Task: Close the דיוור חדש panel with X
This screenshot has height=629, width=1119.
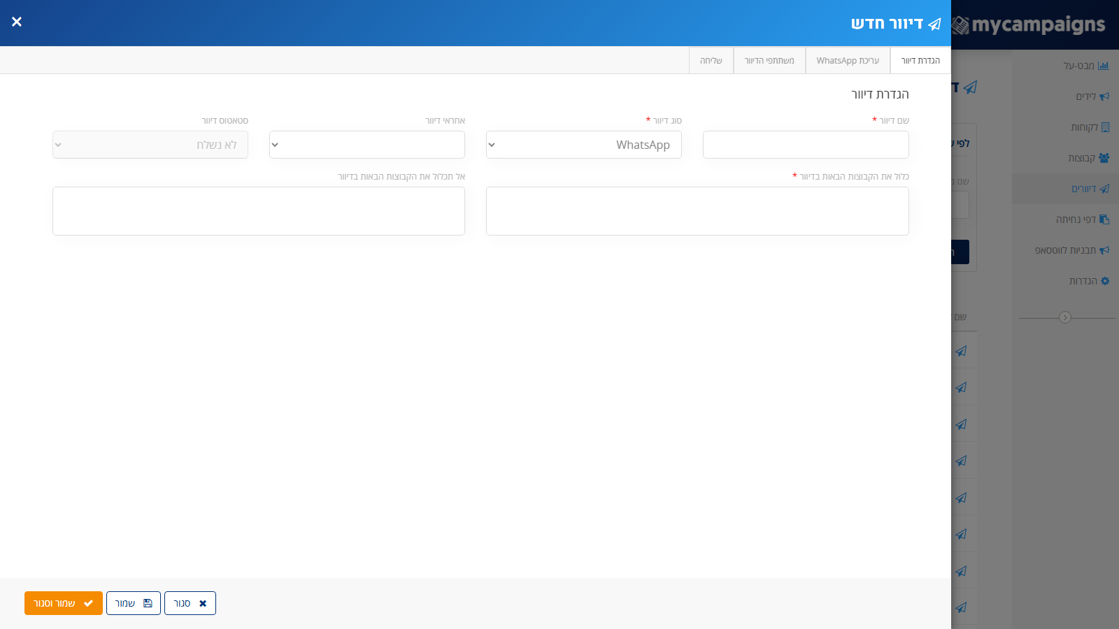Action: [x=17, y=22]
